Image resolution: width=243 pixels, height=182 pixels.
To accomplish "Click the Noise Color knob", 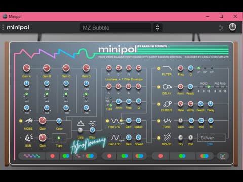I will (x=59, y=121).
